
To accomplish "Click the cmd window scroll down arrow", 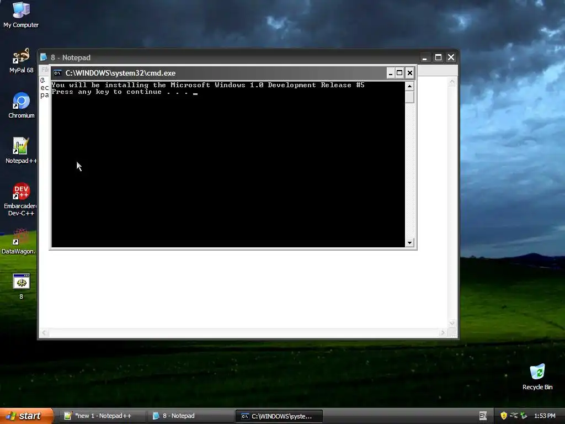I will click(x=409, y=243).
